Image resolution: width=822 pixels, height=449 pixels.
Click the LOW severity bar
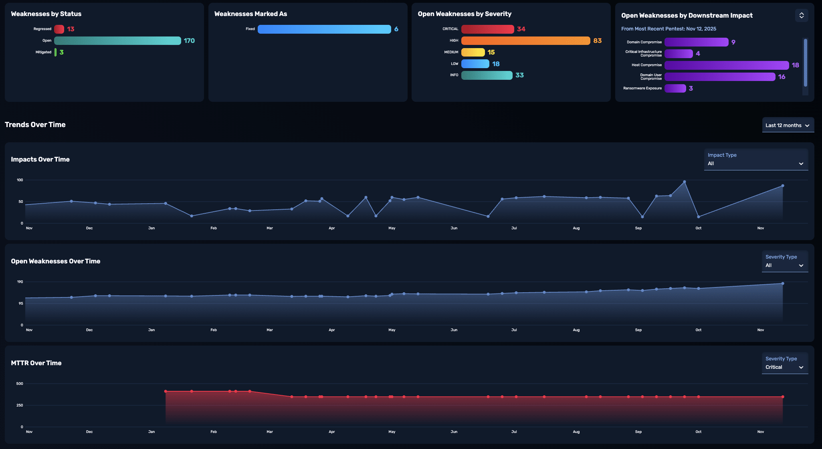coord(475,64)
